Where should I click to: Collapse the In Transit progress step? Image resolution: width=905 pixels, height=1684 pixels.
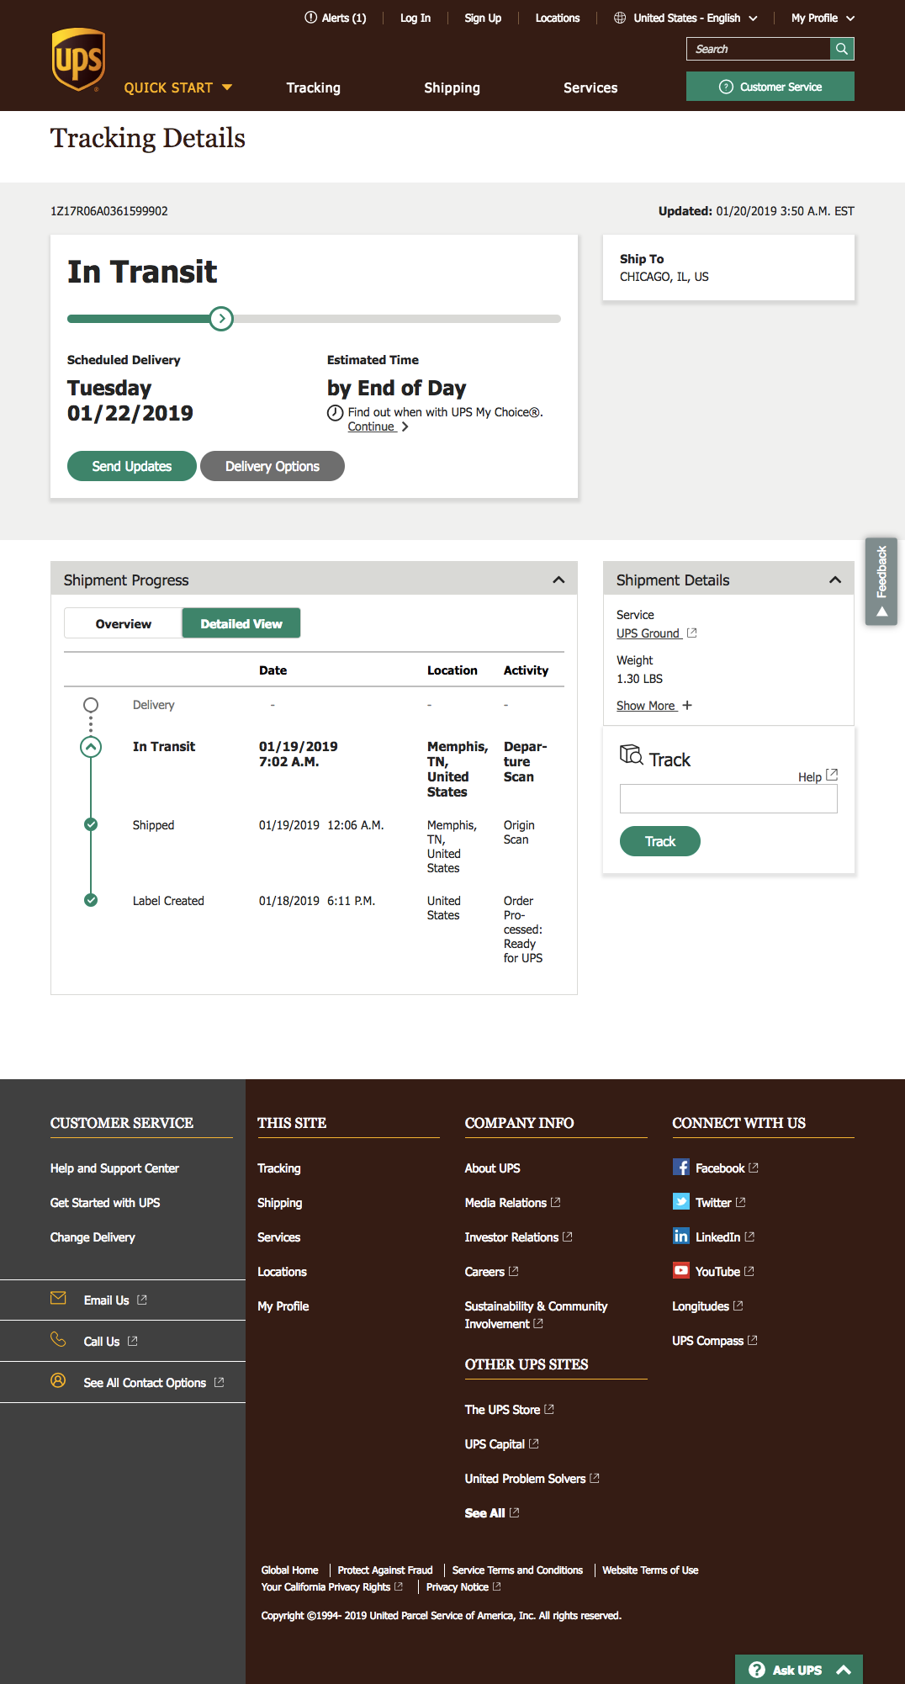click(x=91, y=746)
